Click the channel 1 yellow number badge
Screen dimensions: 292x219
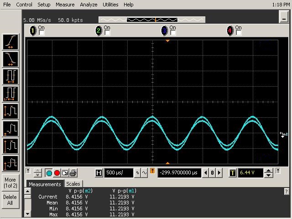click(33, 31)
